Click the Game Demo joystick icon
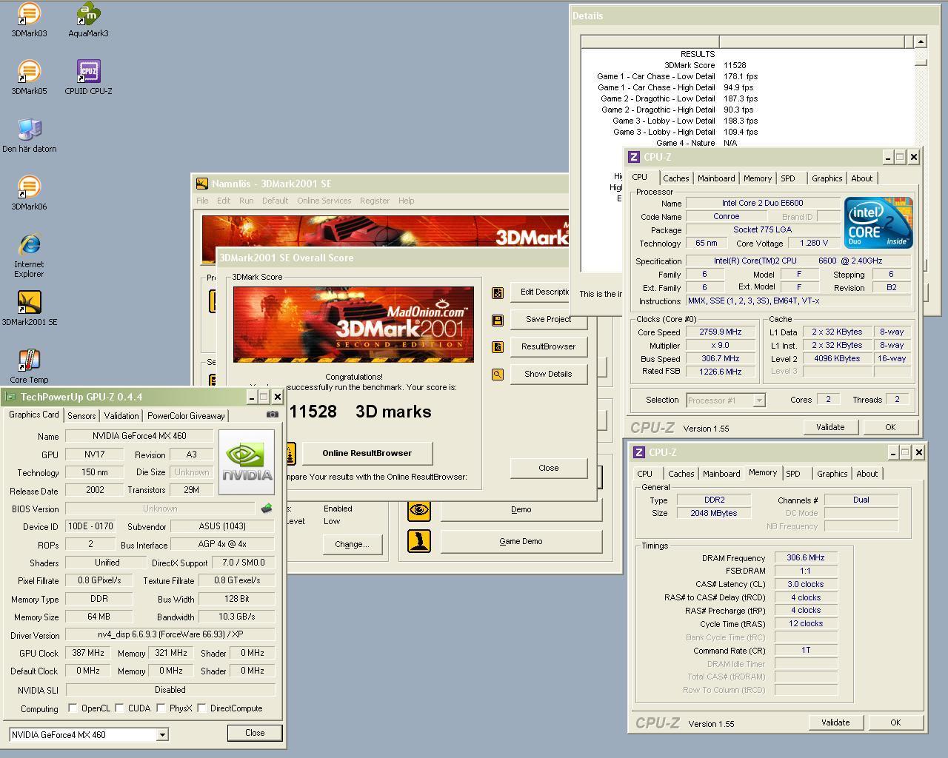Image resolution: width=948 pixels, height=758 pixels. coord(419,541)
